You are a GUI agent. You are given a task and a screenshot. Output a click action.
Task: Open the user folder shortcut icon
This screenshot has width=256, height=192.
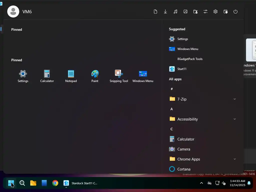coord(195,11)
